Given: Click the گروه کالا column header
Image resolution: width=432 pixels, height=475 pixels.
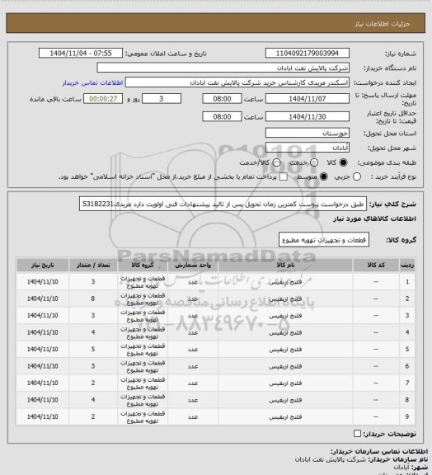Looking at the screenshot, I should tap(143, 265).
